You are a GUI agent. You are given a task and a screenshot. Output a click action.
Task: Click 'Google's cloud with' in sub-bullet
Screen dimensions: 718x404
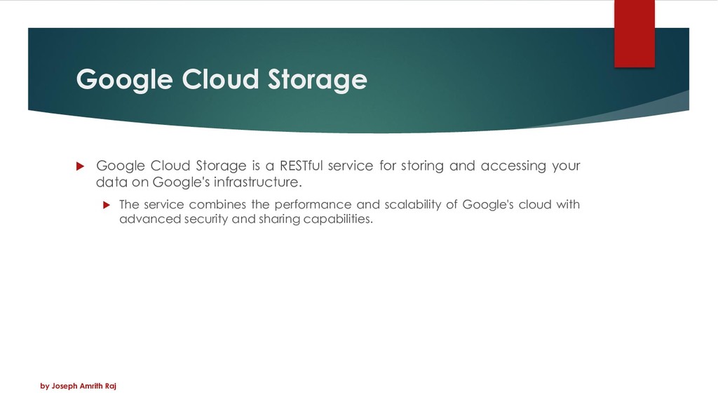[x=521, y=204]
